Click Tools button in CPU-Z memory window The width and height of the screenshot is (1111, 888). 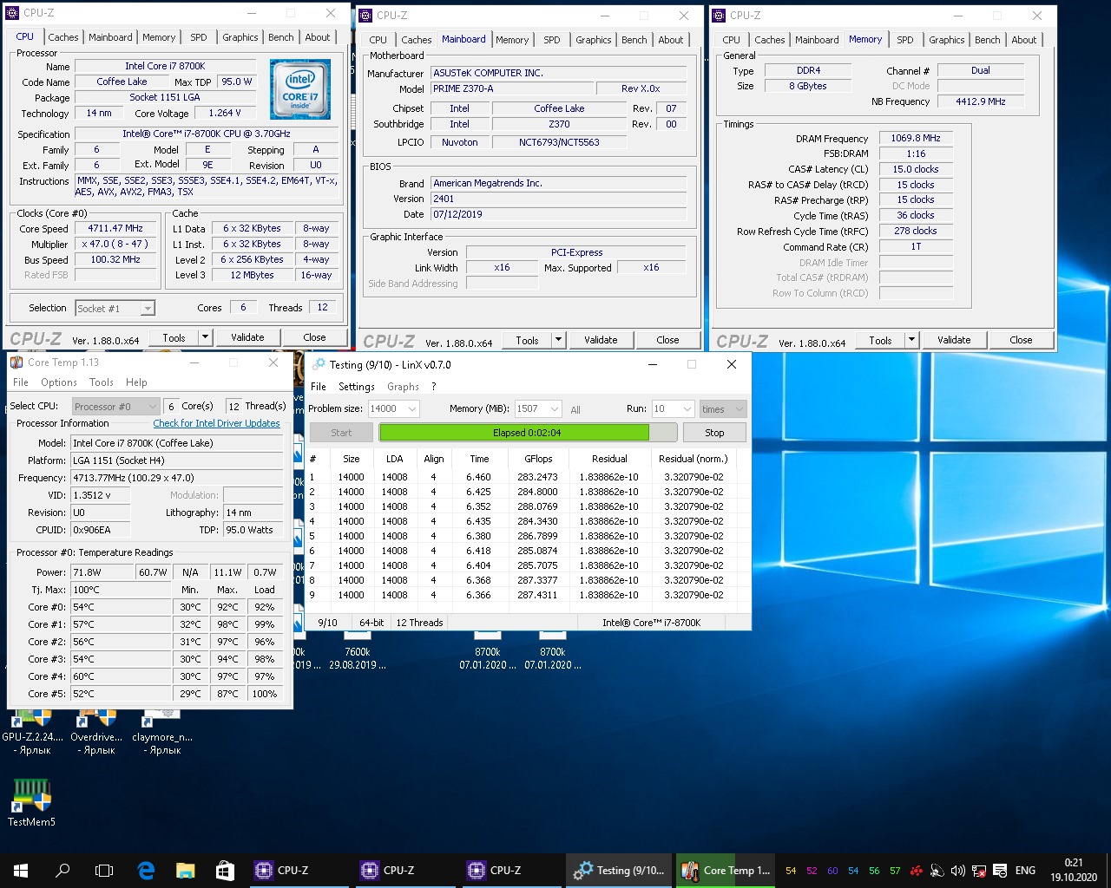click(x=880, y=340)
